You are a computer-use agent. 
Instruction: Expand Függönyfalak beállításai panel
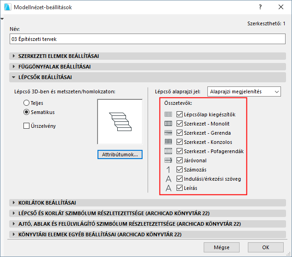click(148, 67)
